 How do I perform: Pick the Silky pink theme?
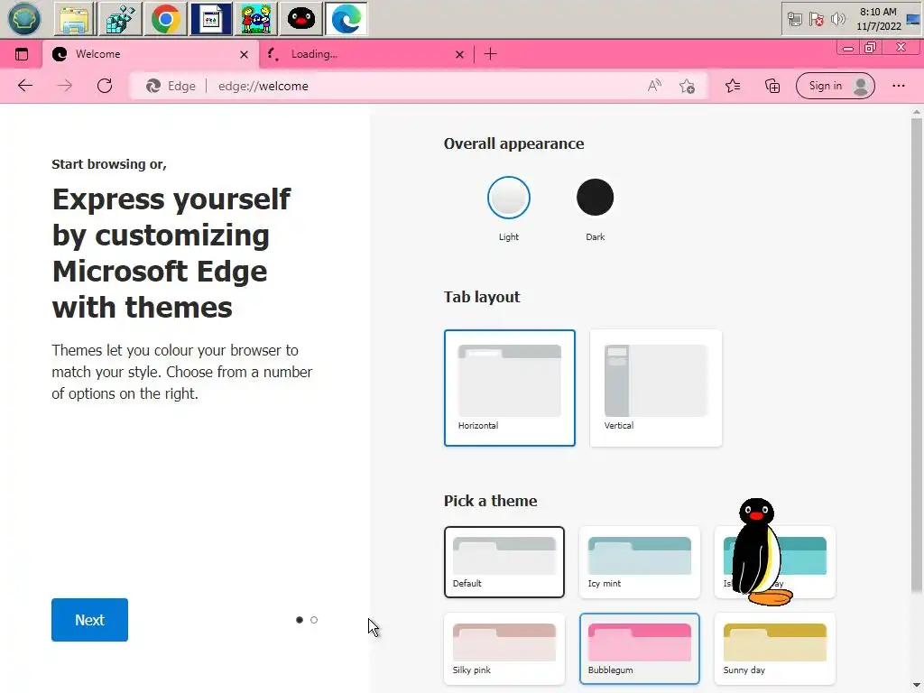[504, 649]
